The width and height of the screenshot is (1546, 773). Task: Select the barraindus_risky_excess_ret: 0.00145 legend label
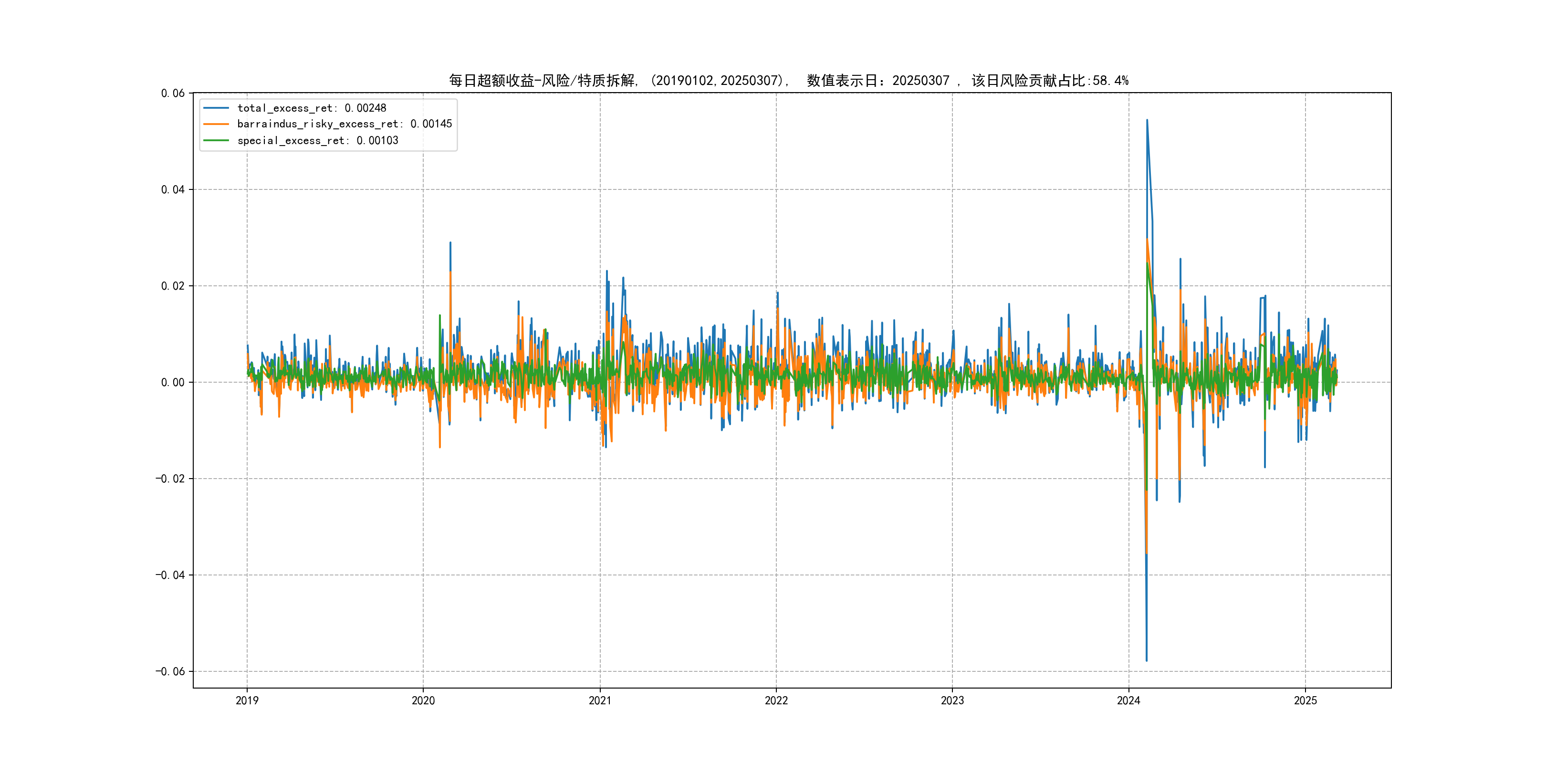[345, 124]
